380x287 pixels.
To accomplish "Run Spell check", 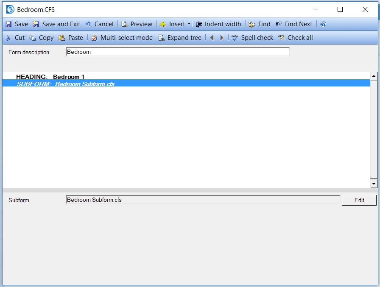I will [x=252, y=38].
